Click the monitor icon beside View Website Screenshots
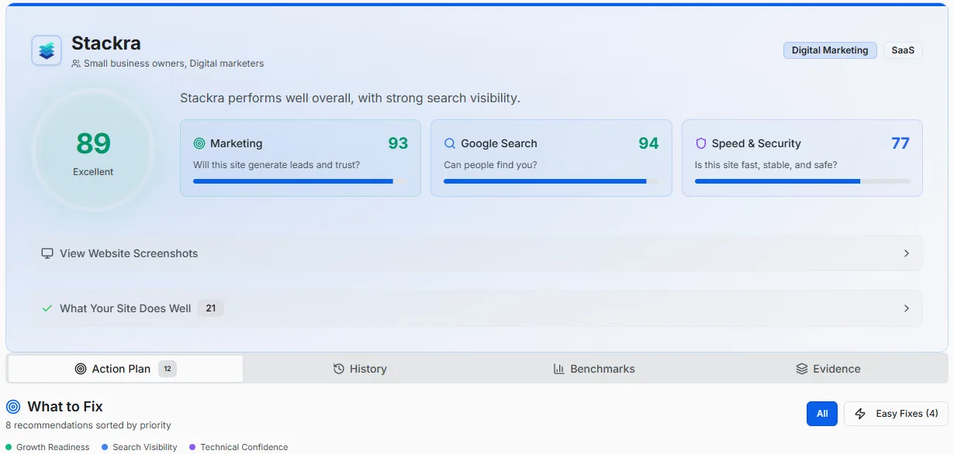This screenshot has height=454, width=954. [x=47, y=253]
